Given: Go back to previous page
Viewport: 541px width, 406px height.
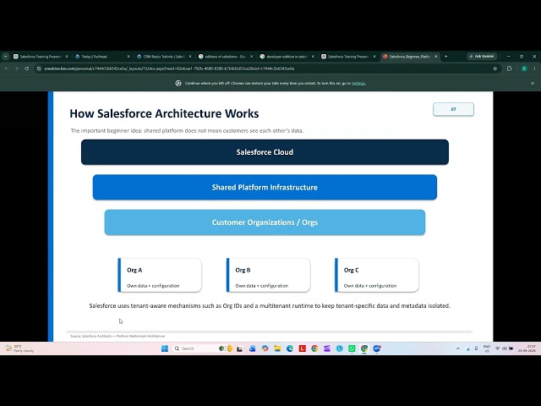Looking at the screenshot, I should click(x=6, y=69).
